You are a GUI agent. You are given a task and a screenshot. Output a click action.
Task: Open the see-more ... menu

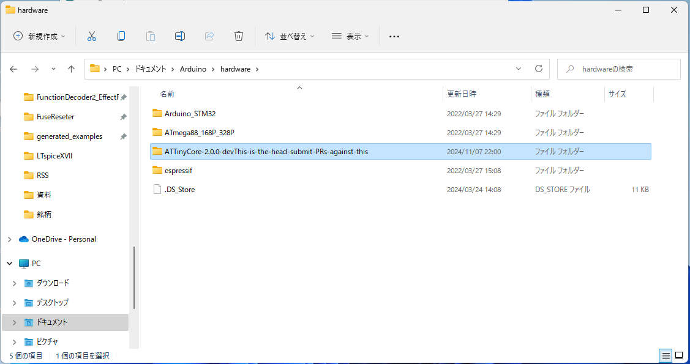pyautogui.click(x=394, y=36)
